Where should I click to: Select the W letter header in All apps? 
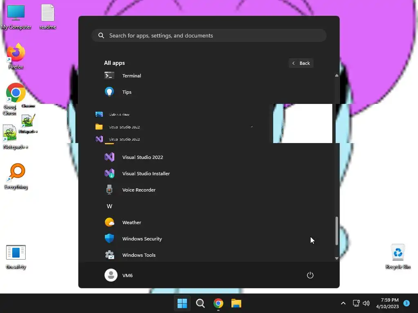coord(109,206)
